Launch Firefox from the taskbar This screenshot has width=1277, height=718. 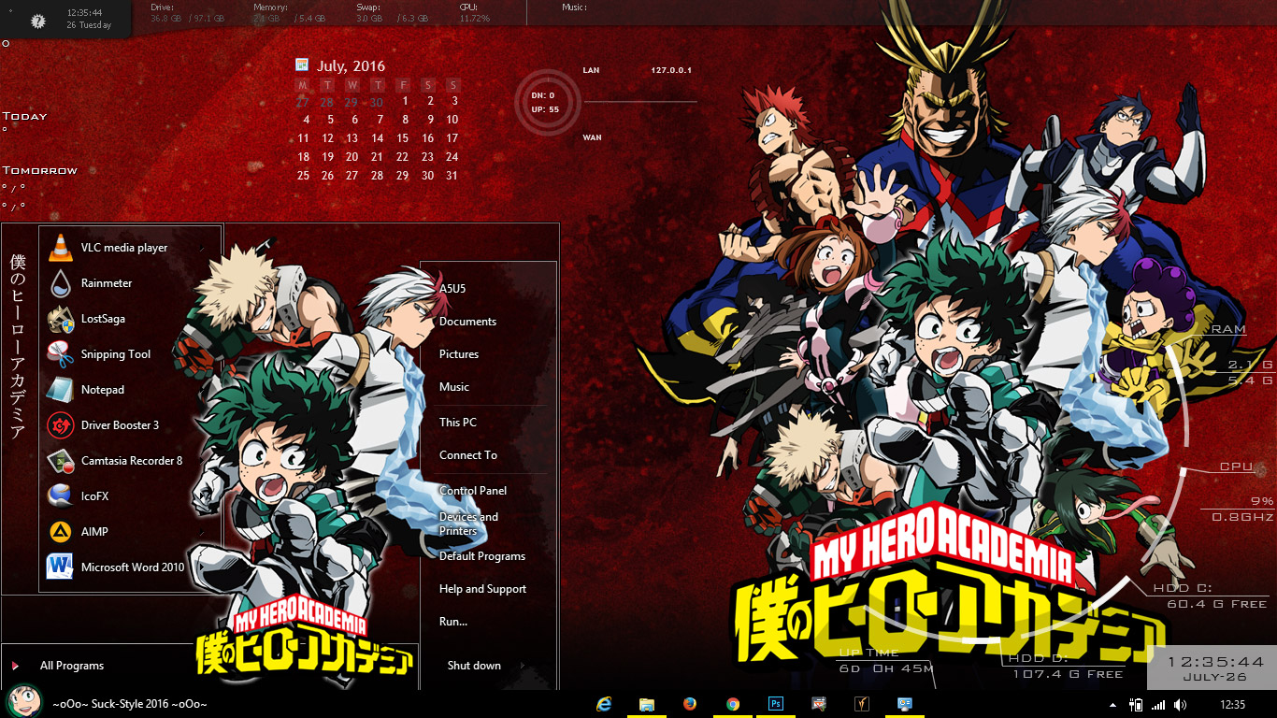[690, 704]
